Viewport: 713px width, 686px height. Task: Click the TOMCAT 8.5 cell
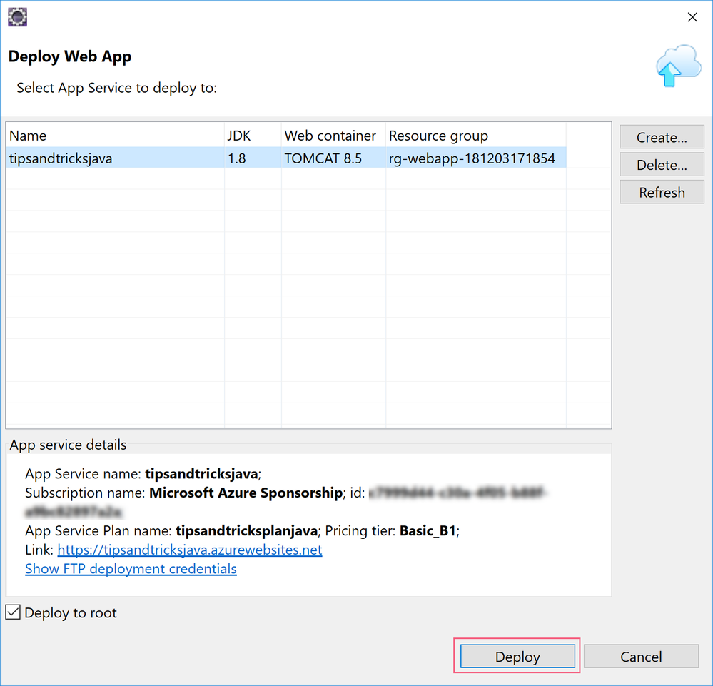coord(333,158)
